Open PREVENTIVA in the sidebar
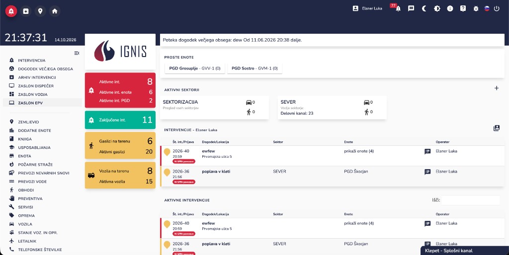 click(42, 198)
